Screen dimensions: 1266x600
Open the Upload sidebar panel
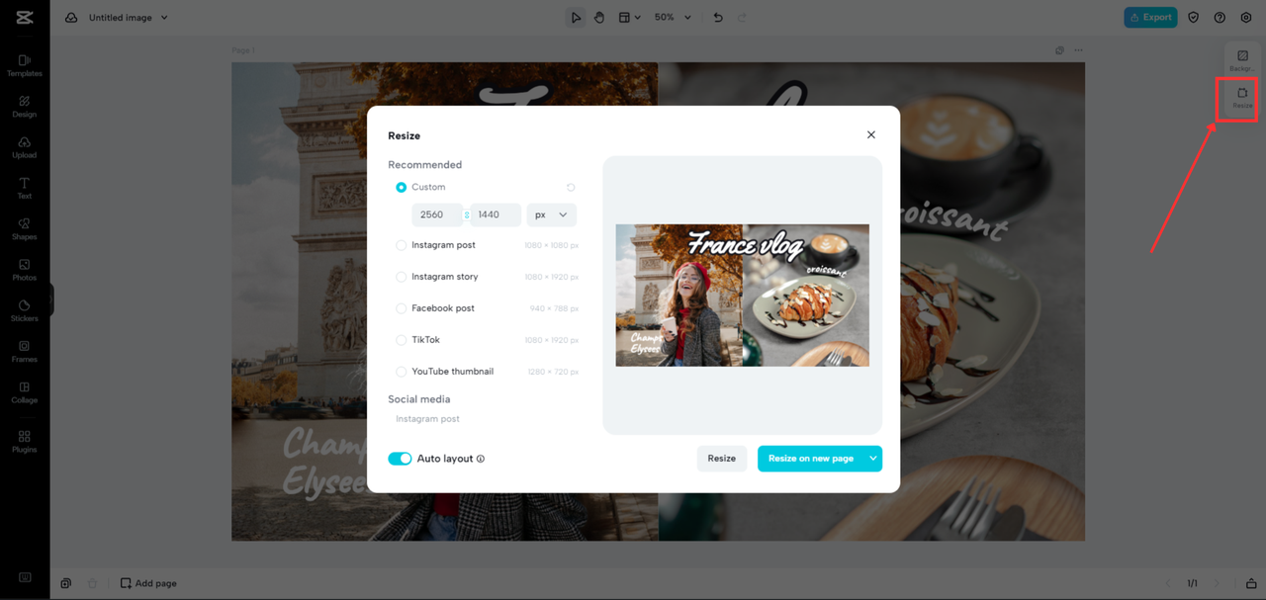pyautogui.click(x=25, y=147)
